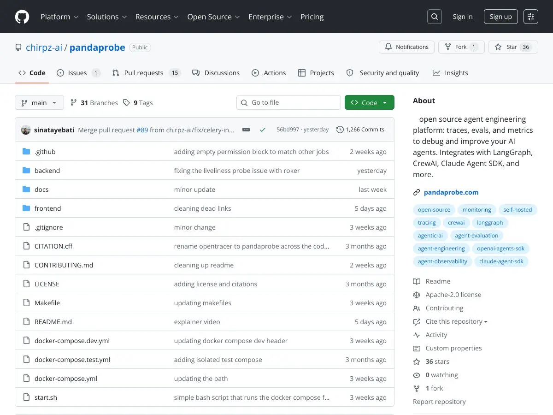Image resolution: width=553 pixels, height=415 pixels.
Task: Click the Go to file search field
Action: pos(289,102)
